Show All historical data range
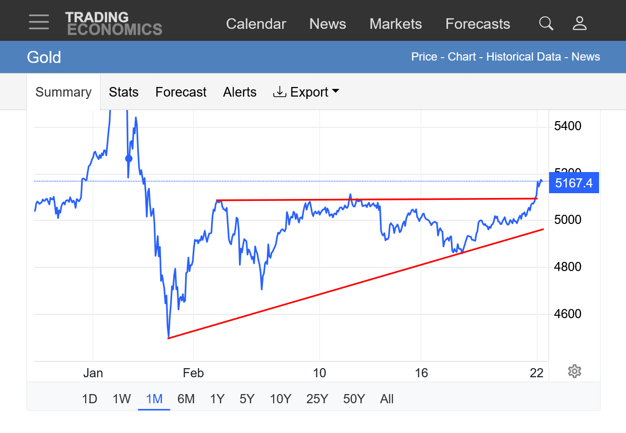The image size is (626, 433). 387,399
